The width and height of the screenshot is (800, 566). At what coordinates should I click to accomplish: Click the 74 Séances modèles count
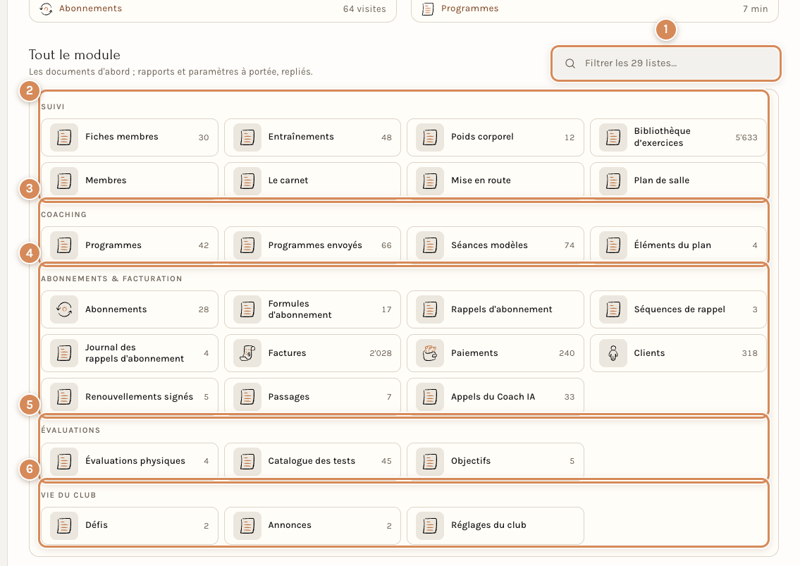coord(570,245)
